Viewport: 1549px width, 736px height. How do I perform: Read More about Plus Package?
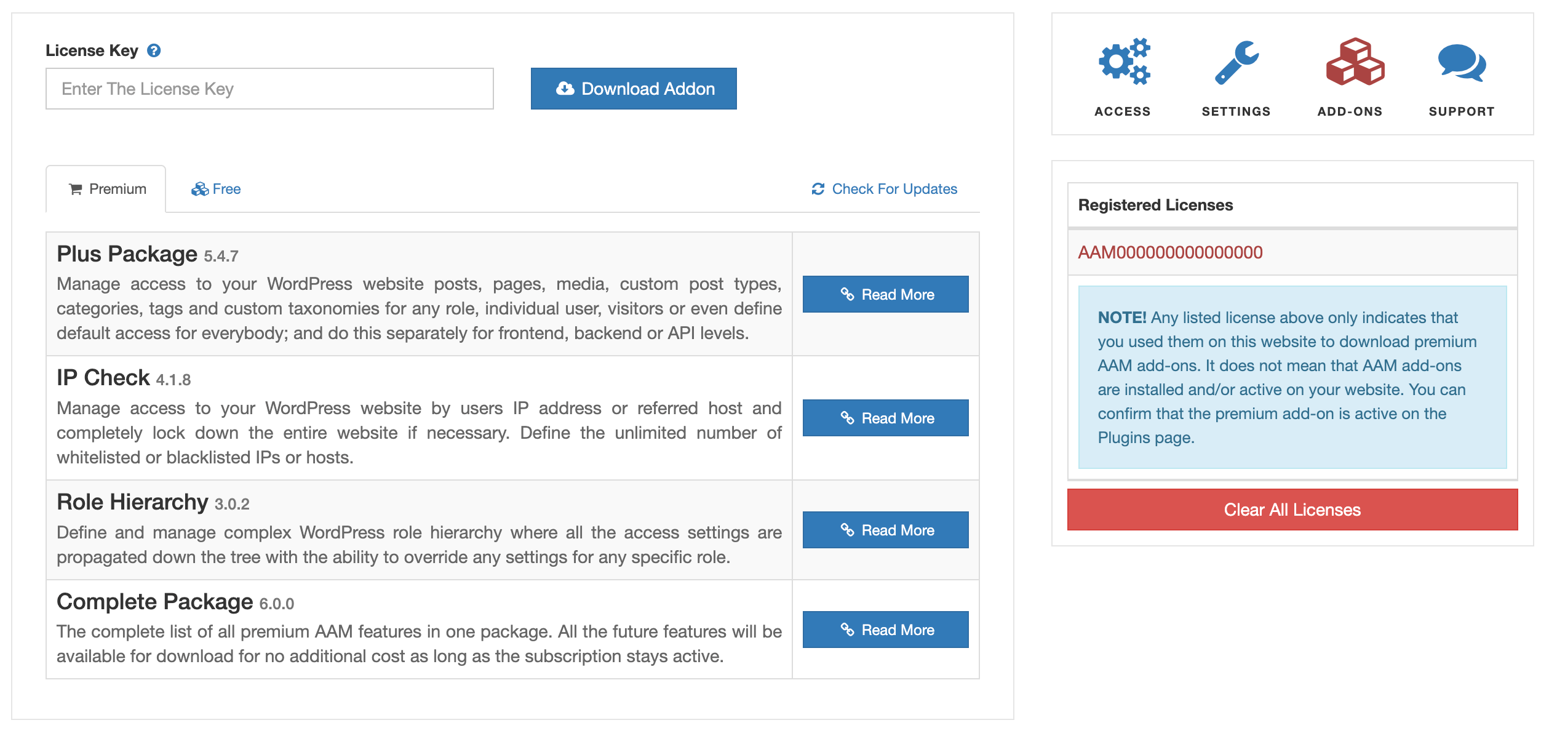tap(885, 294)
